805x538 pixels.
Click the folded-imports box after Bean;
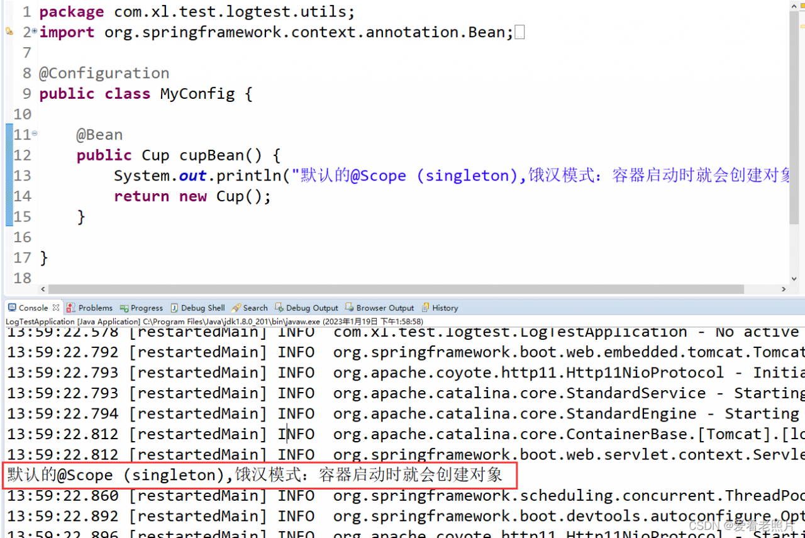519,32
